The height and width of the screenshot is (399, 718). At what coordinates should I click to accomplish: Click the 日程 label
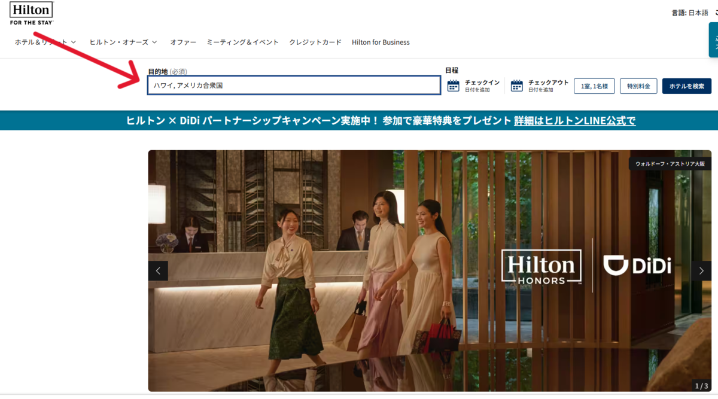(452, 71)
